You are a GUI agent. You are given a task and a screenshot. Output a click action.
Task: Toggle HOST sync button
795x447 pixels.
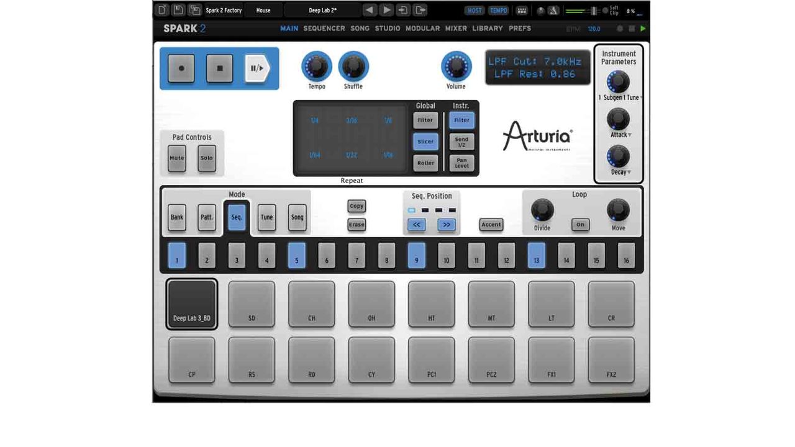click(475, 11)
